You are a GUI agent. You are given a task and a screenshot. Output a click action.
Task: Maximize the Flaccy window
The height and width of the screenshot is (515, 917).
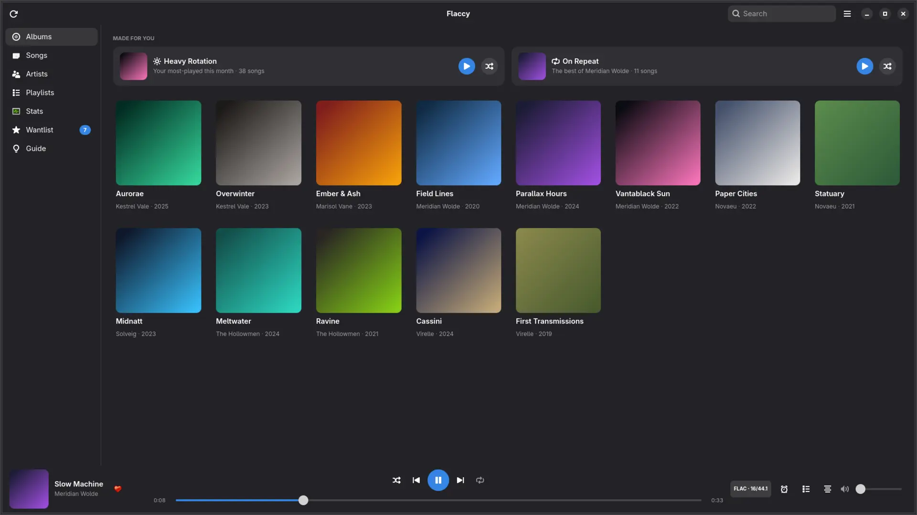coord(885,14)
